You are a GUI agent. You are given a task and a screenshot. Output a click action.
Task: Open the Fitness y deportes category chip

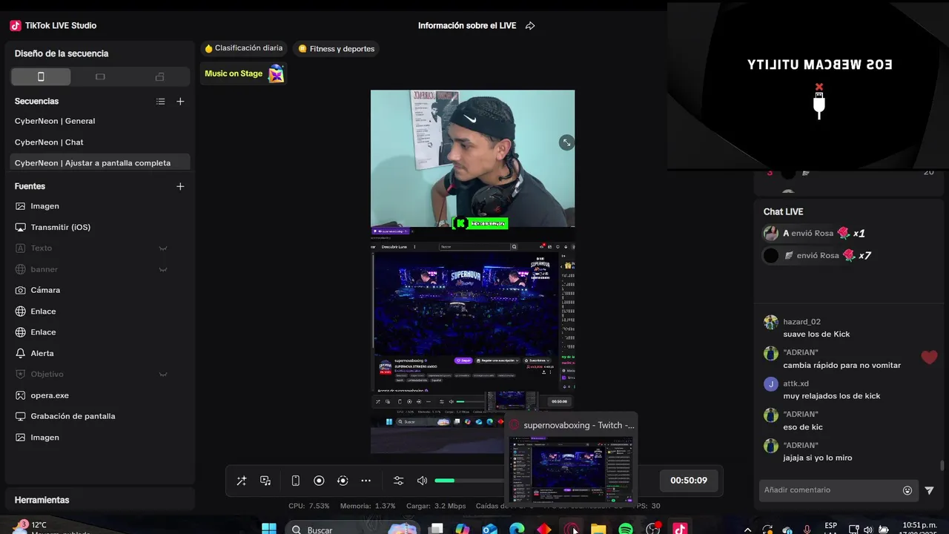337,49
